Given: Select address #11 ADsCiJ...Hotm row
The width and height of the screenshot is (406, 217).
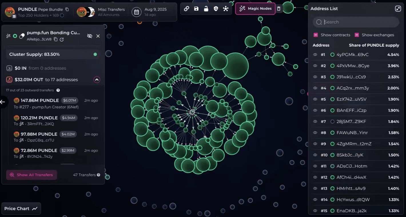Looking at the screenshot, I should (356, 166).
